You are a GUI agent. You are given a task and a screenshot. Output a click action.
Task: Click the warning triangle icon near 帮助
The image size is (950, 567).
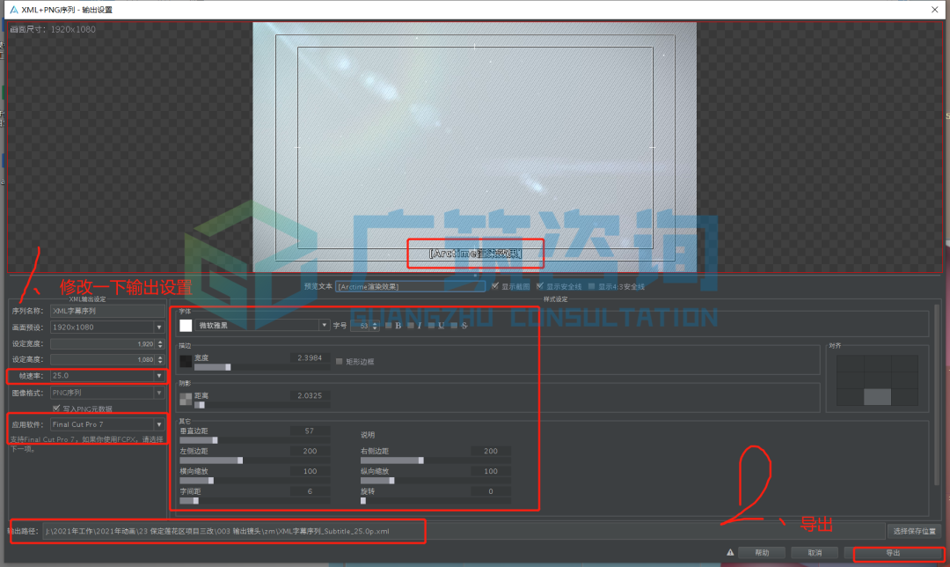click(730, 552)
